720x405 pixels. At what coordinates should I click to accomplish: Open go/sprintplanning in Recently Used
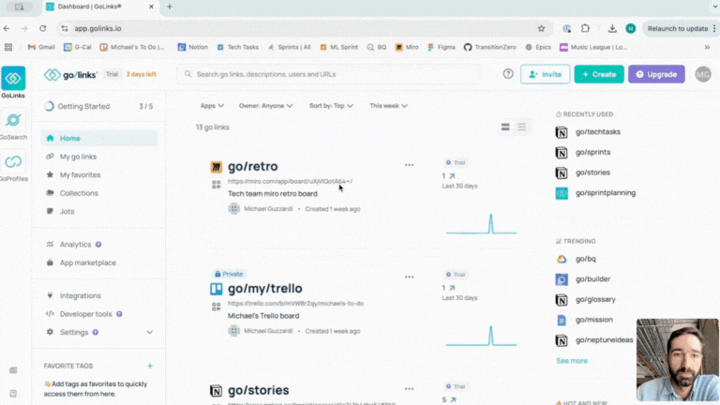coord(606,193)
